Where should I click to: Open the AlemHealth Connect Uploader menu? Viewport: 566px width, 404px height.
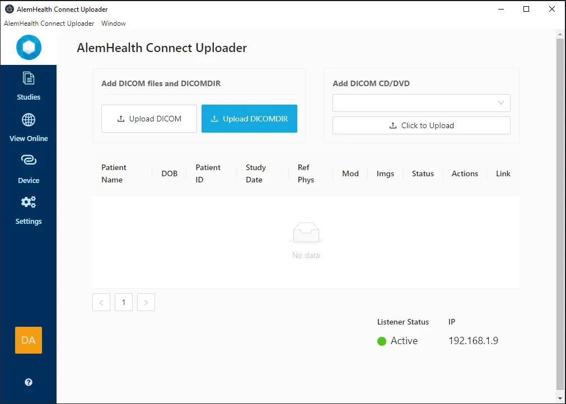(49, 24)
